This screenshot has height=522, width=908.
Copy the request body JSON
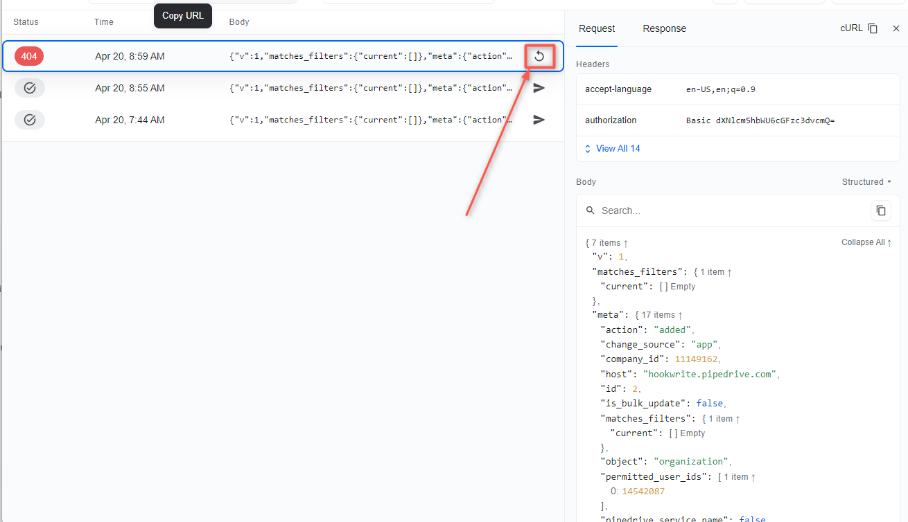[x=881, y=210]
